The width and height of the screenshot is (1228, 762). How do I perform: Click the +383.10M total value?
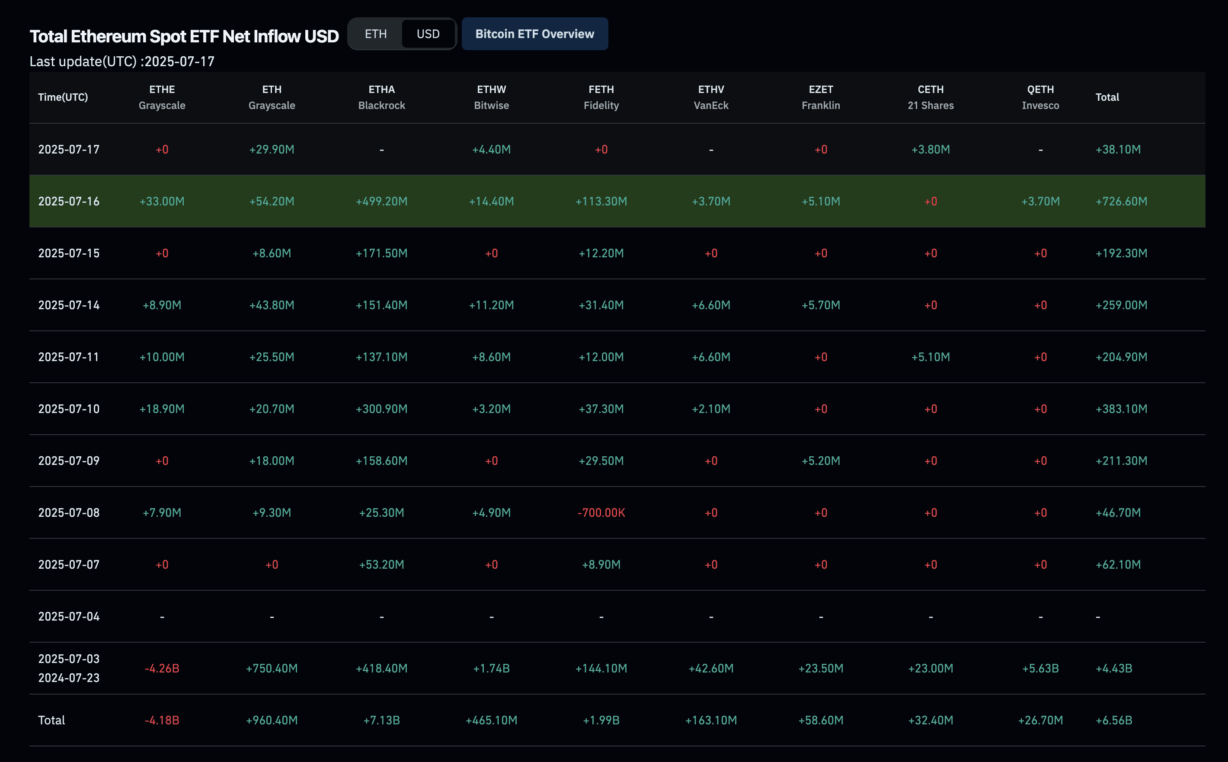pos(1121,409)
